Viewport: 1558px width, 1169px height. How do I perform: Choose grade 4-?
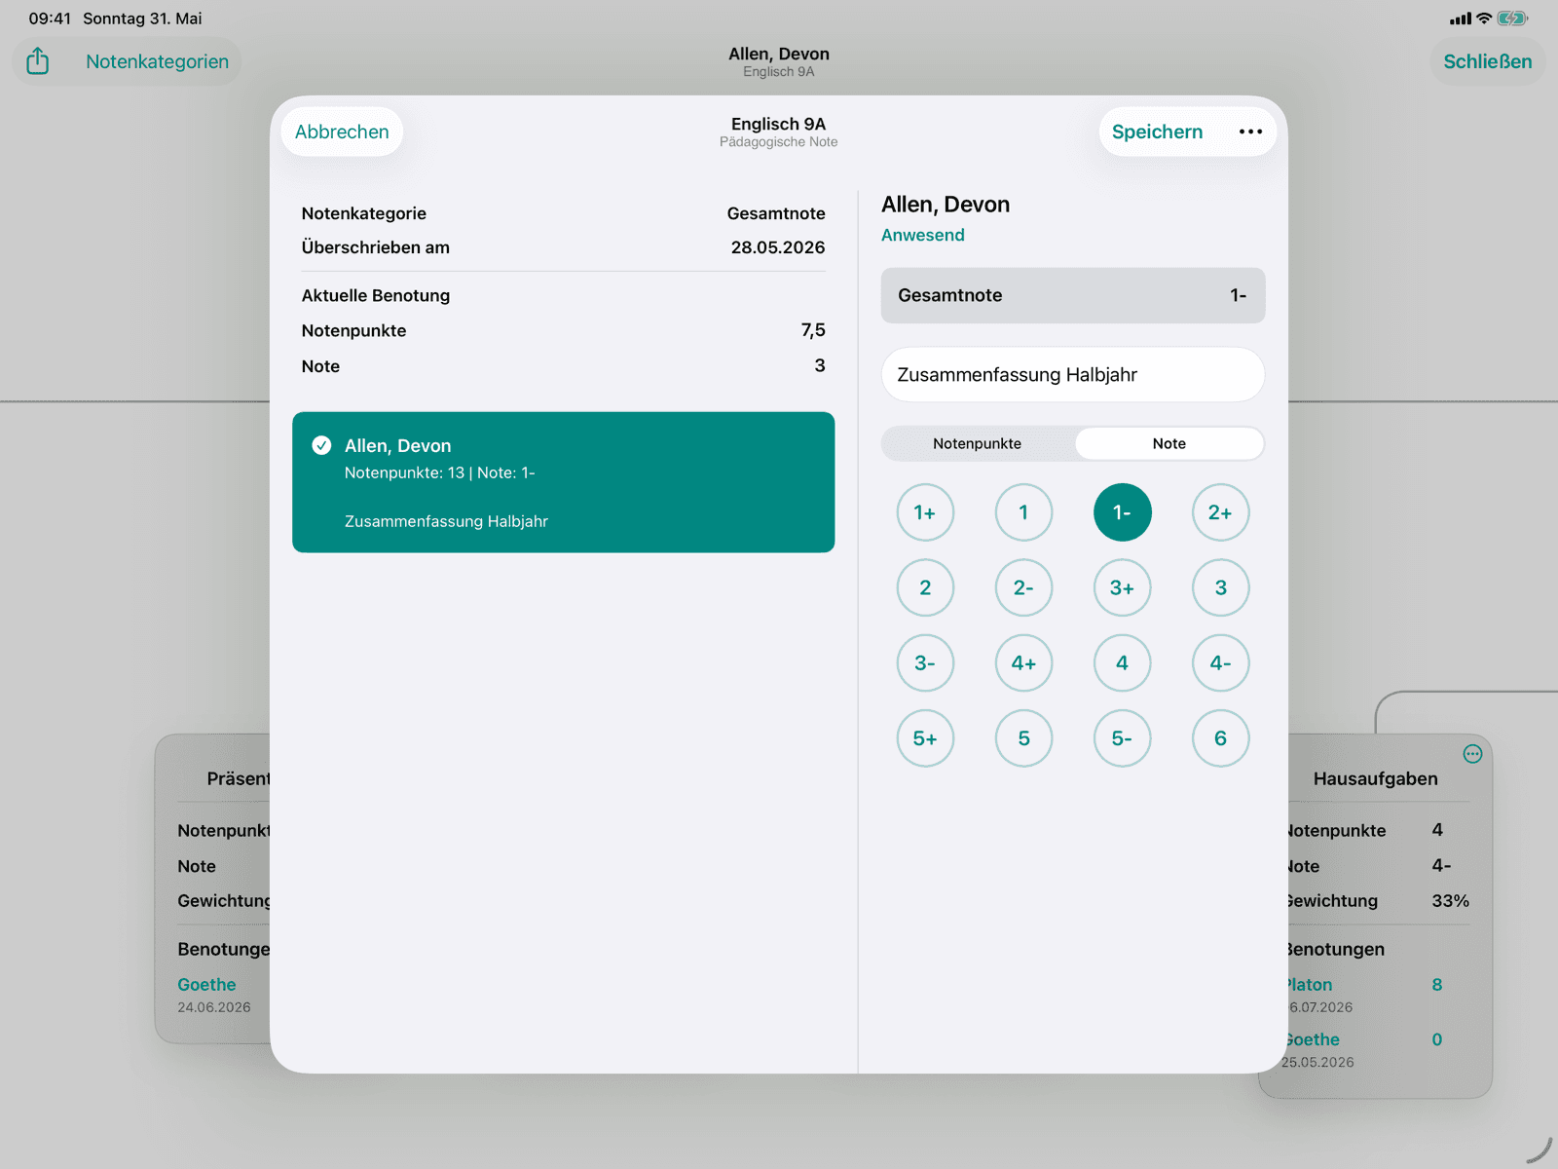coord(1220,663)
